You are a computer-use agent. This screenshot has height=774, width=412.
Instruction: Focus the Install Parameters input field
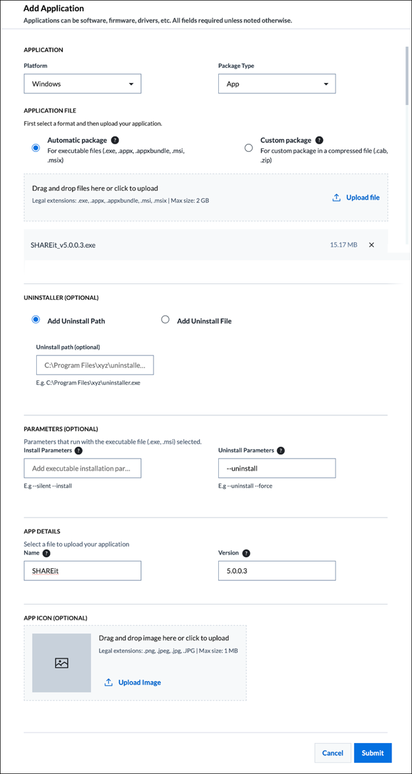click(83, 468)
